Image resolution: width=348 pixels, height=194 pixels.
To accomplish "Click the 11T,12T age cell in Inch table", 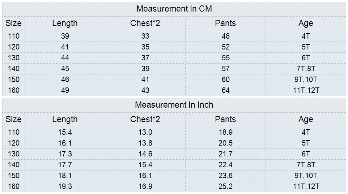I will (306, 186).
